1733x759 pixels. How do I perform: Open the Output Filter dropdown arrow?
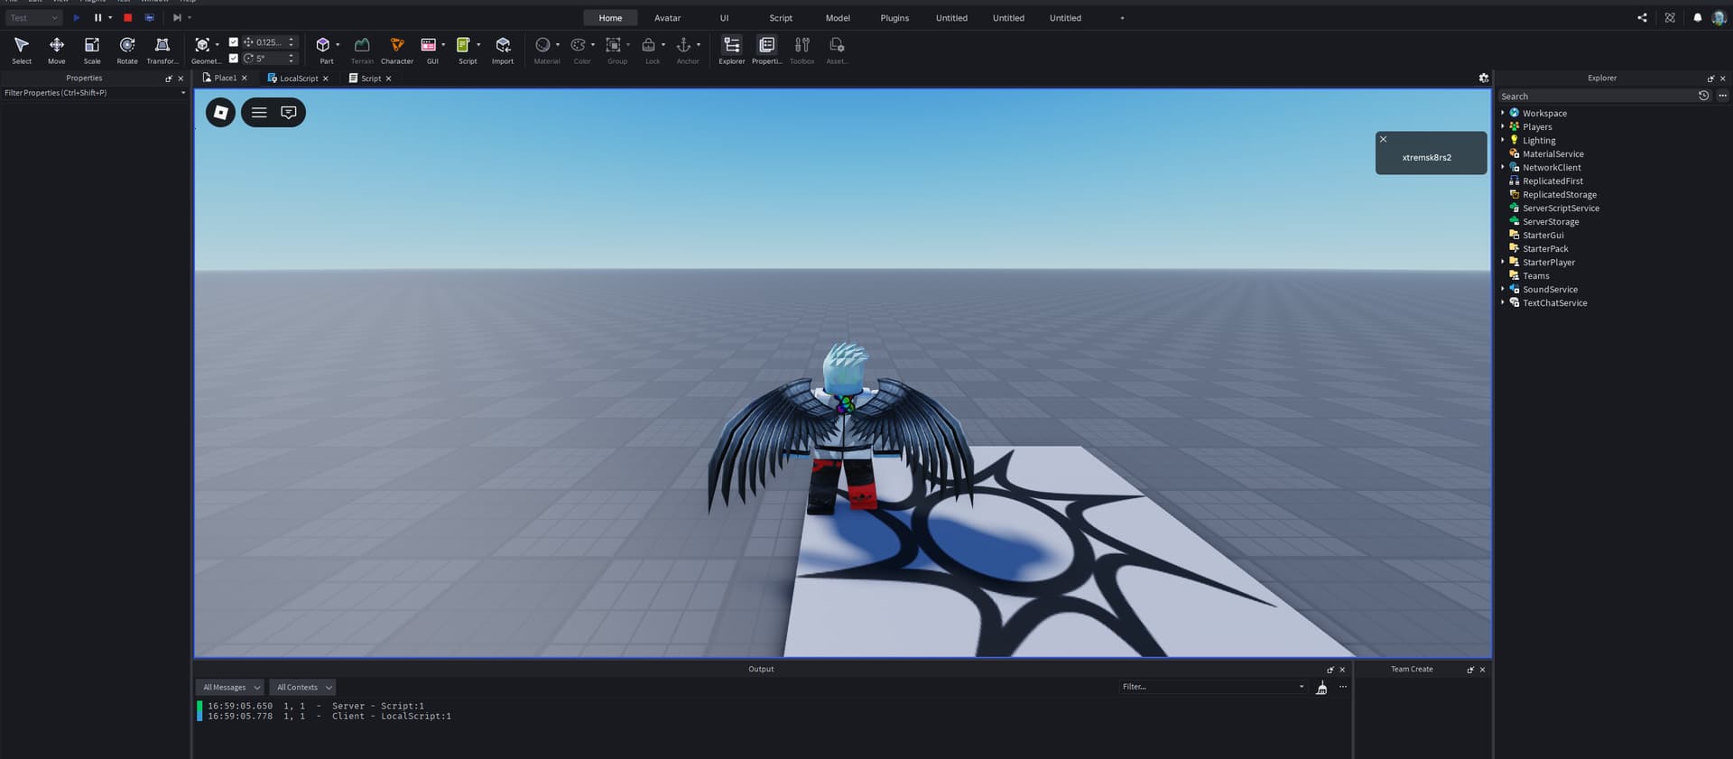[1301, 687]
